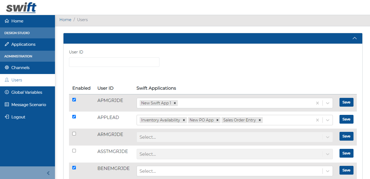The image size is (370, 179).
Task: Save changes for the APPLEAD user
Action: (x=346, y=119)
